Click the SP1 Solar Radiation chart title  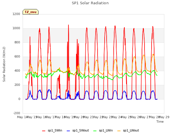90,3
